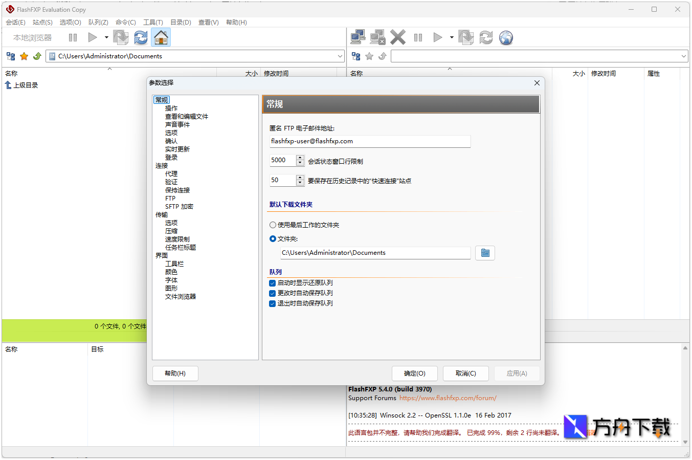Select 查看和编辑文件 in the tree
This screenshot has height=460, width=692.
(187, 117)
